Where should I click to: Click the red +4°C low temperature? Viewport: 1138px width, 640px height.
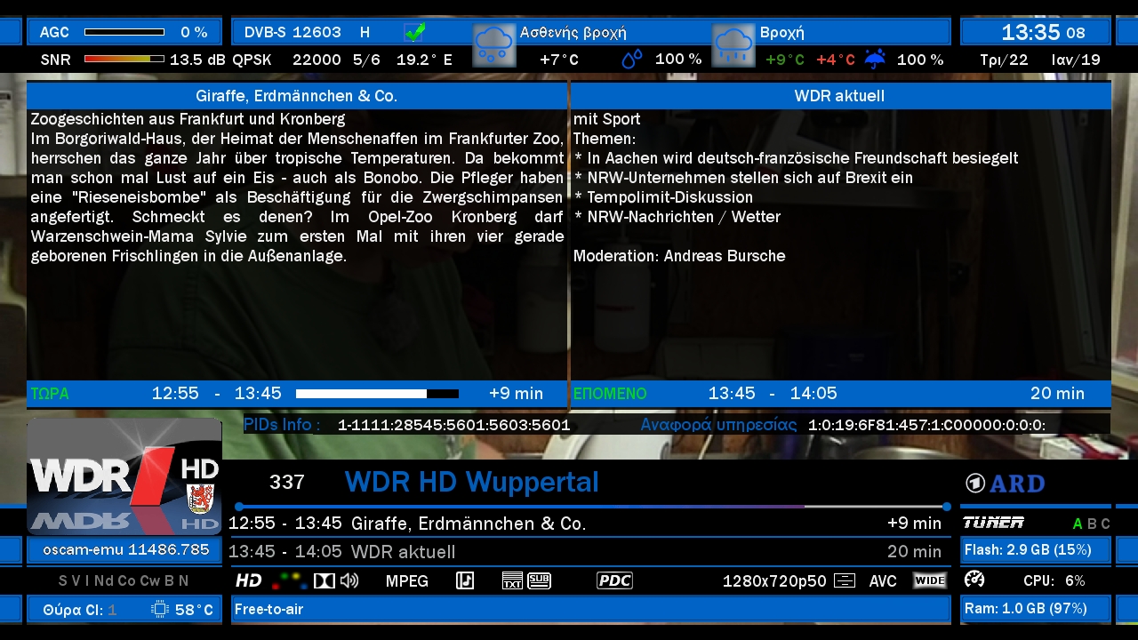point(836,60)
